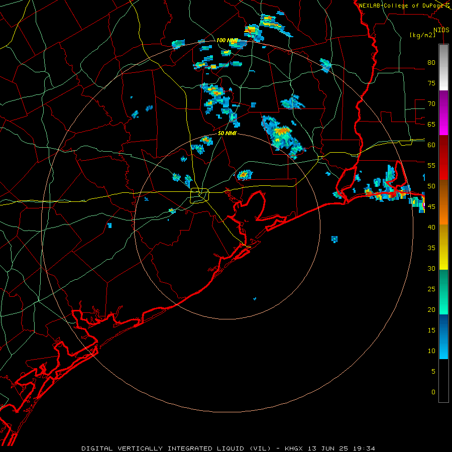Click the gray-white top segment of the color bar
This screenshot has width=452, height=452.
click(x=443, y=67)
